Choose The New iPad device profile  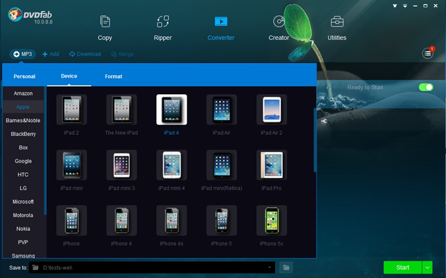(122, 109)
